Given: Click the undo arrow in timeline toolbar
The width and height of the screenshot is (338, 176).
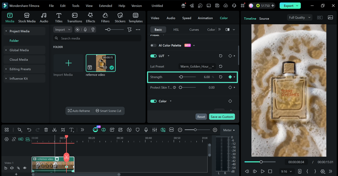Looking at the screenshot, I should [29, 130].
